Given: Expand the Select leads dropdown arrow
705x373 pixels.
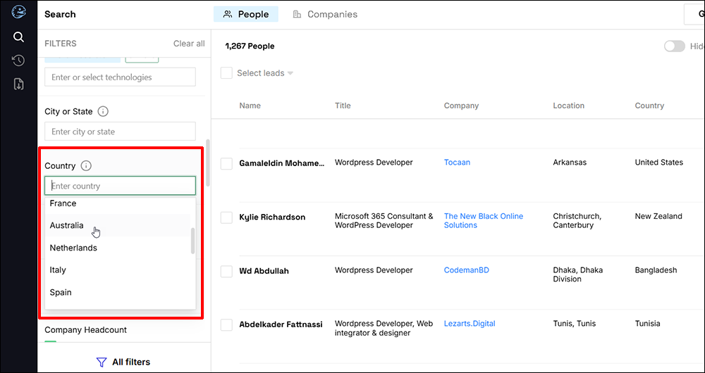Looking at the screenshot, I should [x=290, y=74].
